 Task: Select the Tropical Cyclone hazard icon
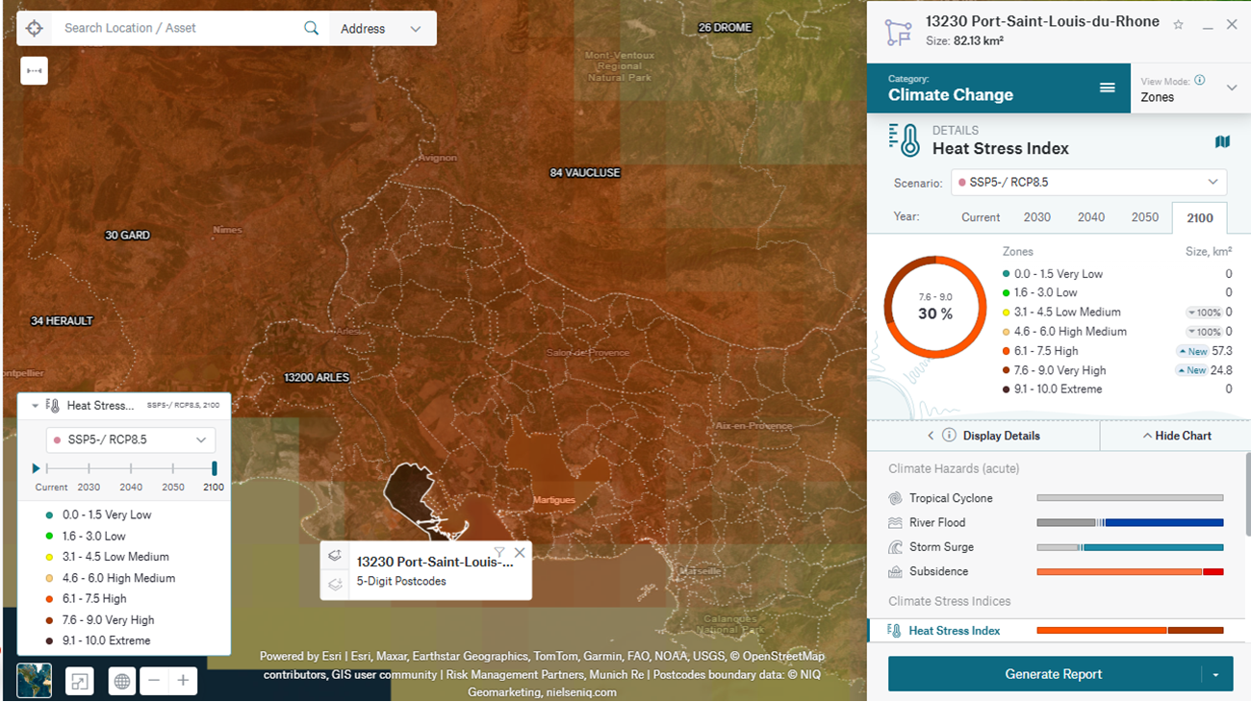[894, 497]
